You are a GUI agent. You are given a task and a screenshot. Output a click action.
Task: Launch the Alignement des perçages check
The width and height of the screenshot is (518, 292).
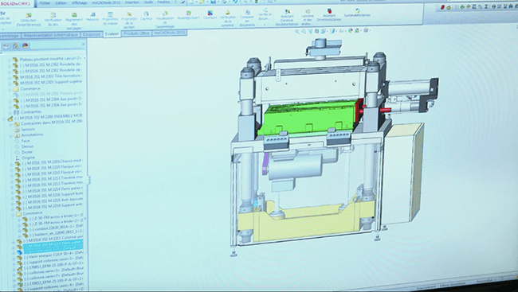[x=74, y=15]
